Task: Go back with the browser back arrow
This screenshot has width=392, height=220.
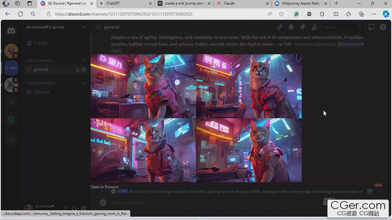Action: coord(8,14)
